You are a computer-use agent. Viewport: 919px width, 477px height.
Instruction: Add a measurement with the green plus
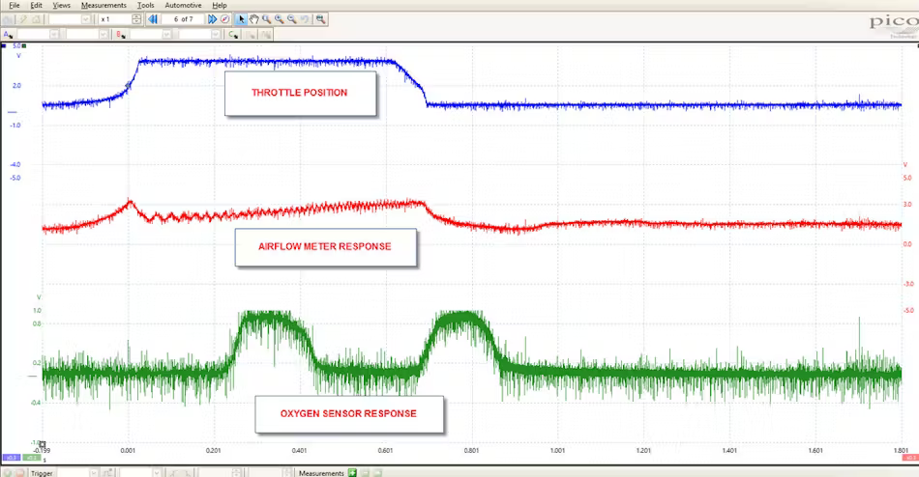pyautogui.click(x=352, y=472)
